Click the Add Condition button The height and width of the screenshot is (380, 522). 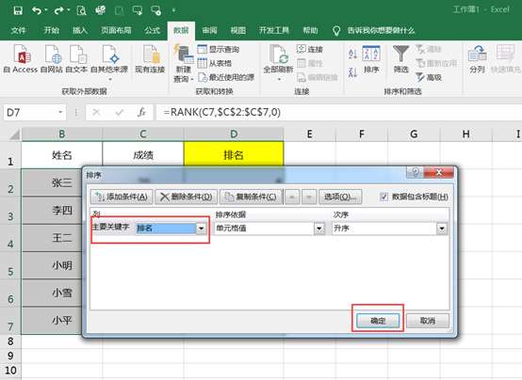coord(122,197)
